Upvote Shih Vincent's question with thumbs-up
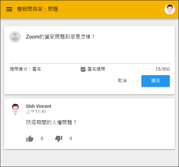Image resolution: width=179 pixels, height=167 pixels. 30,138
